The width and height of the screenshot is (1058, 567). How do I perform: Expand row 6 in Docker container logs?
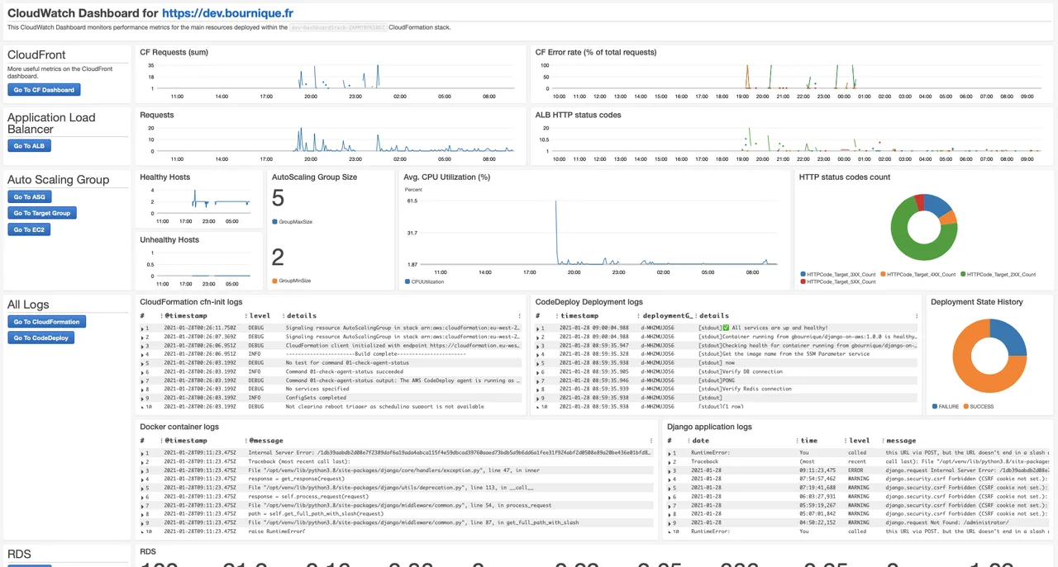142,497
